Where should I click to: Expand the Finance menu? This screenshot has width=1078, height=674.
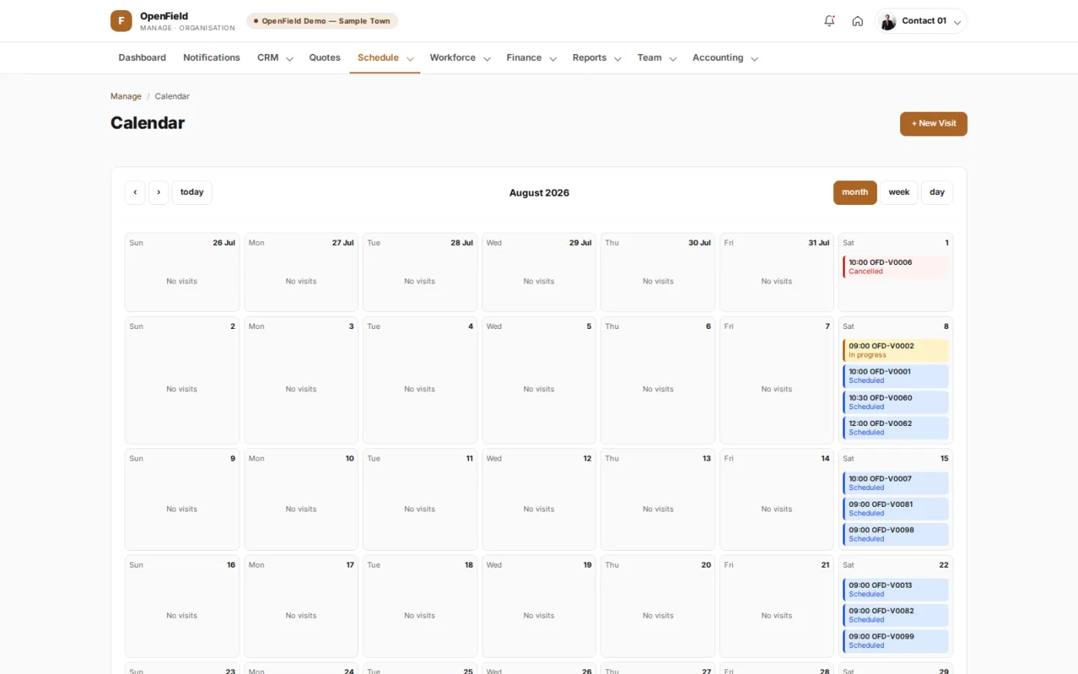pos(531,58)
